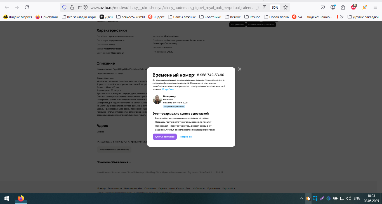Click 'Отправите Авито Доставкой?' chip
Viewport: 382px width, 204px height.
pos(261,25)
